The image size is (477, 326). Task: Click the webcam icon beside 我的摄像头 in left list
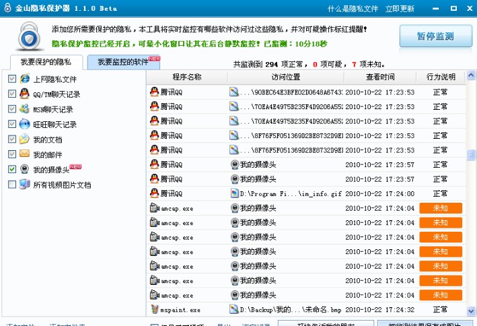[24, 169]
